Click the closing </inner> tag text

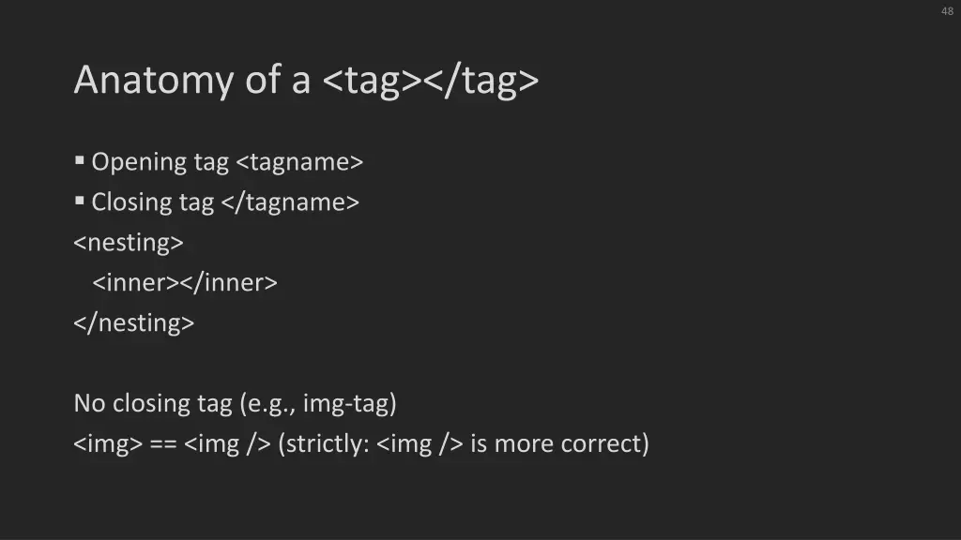(229, 283)
